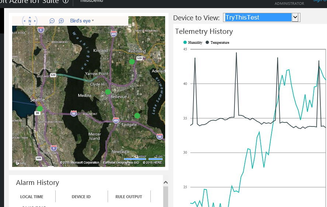The height and width of the screenshot is (207, 327).
Task: Open the Bird's eye map style dropdown
Action: click(x=82, y=21)
